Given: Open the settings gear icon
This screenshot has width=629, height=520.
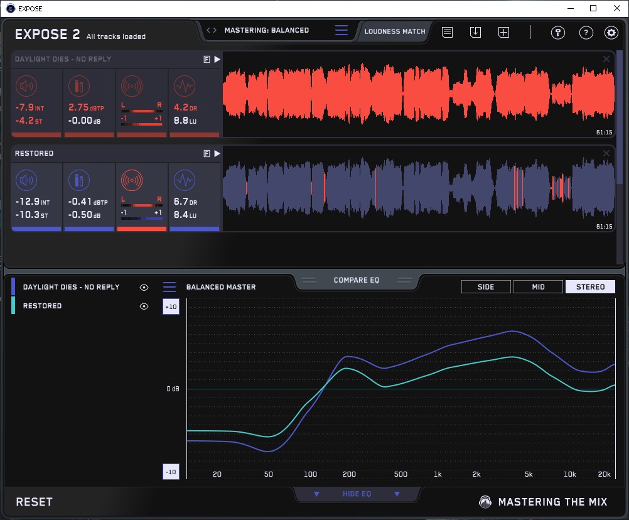Looking at the screenshot, I should tap(611, 33).
